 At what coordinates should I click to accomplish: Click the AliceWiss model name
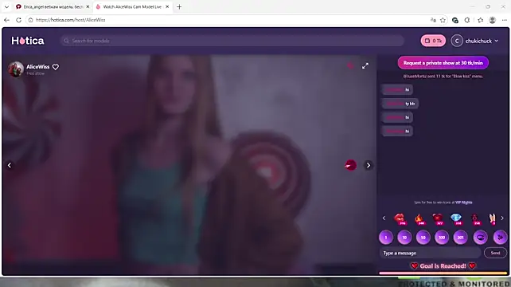(37, 67)
